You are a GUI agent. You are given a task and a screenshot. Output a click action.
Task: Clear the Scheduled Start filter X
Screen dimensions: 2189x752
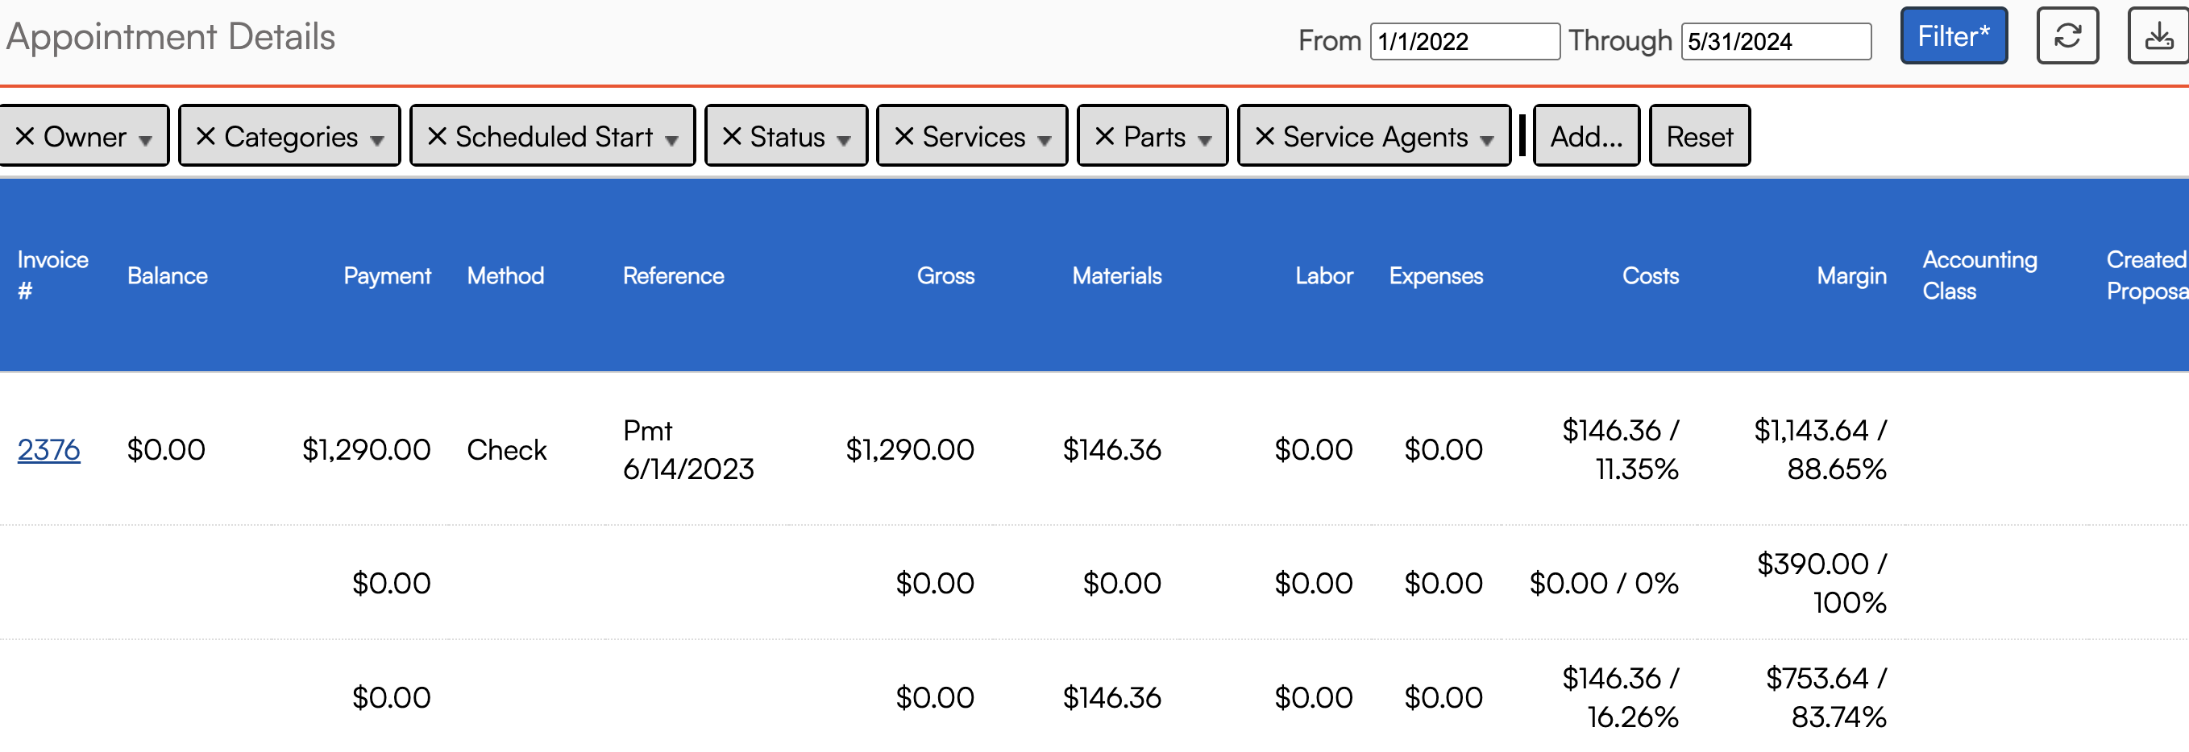pyautogui.click(x=437, y=136)
